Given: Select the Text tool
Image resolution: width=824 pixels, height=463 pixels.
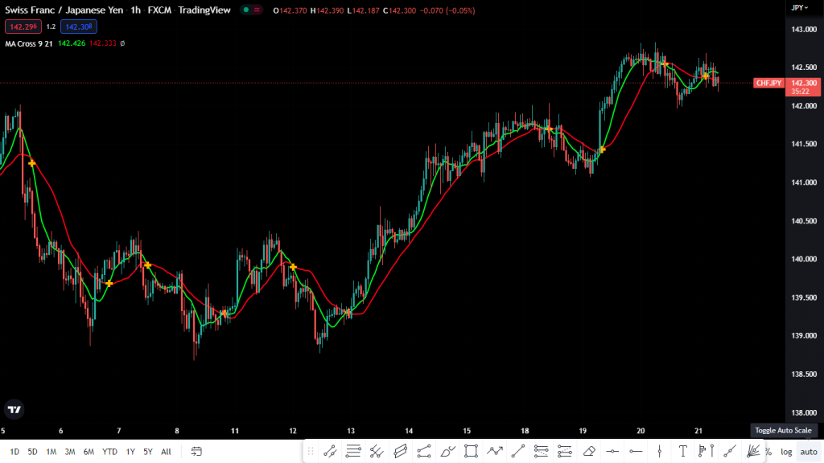Looking at the screenshot, I should [x=682, y=451].
